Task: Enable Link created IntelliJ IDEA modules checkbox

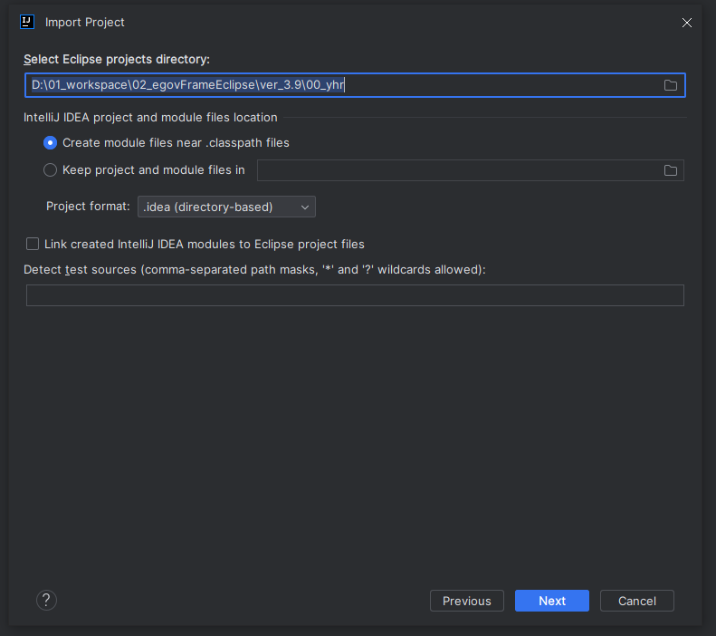Action: coord(33,244)
